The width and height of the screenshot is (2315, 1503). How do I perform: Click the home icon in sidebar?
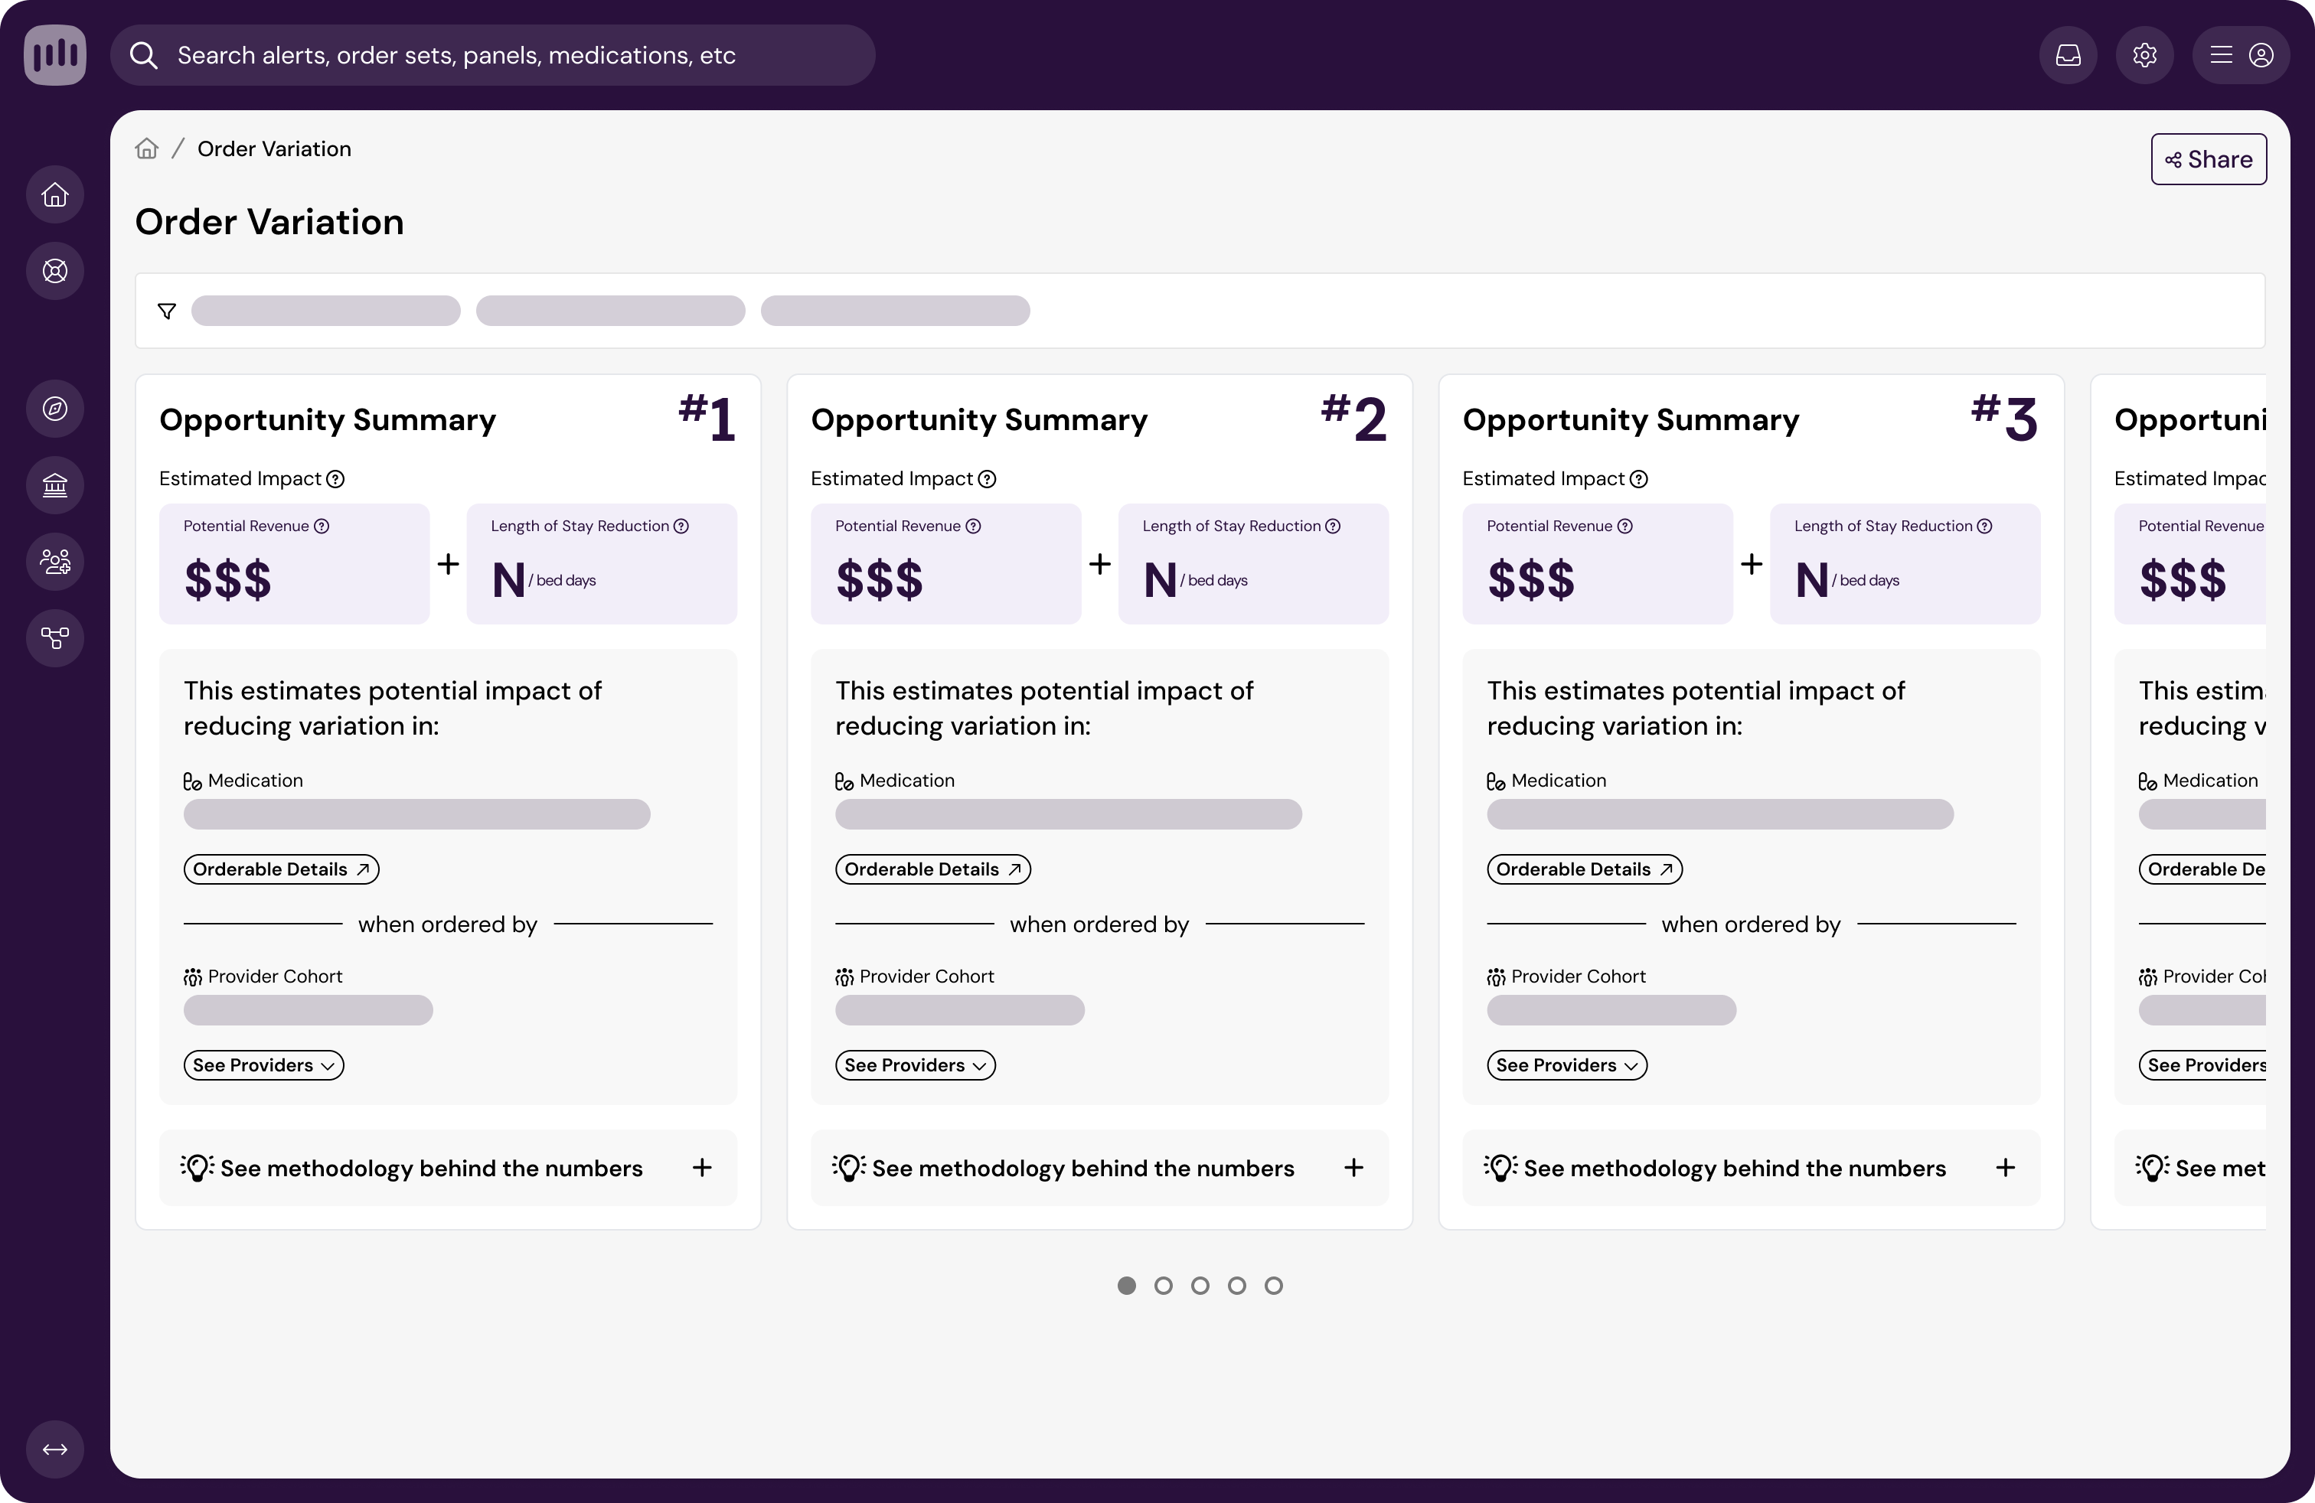point(55,195)
